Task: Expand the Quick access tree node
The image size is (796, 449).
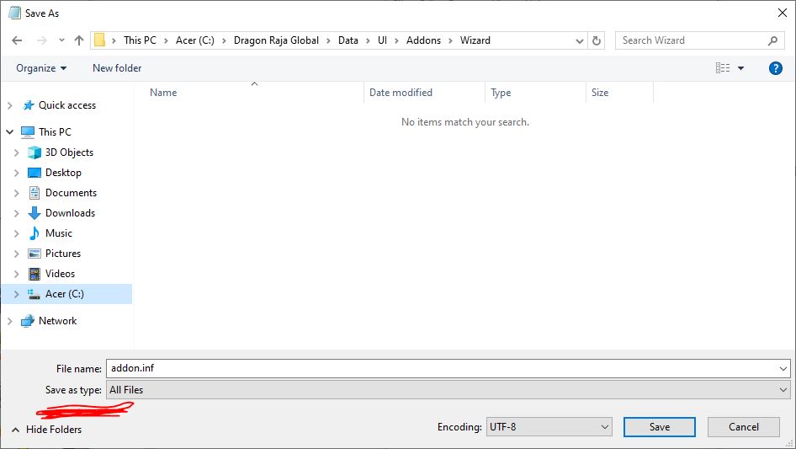Action: [10, 105]
